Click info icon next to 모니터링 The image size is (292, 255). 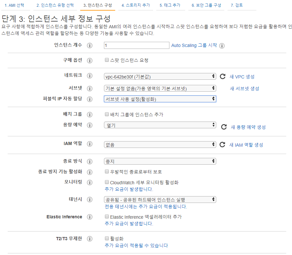point(90,182)
